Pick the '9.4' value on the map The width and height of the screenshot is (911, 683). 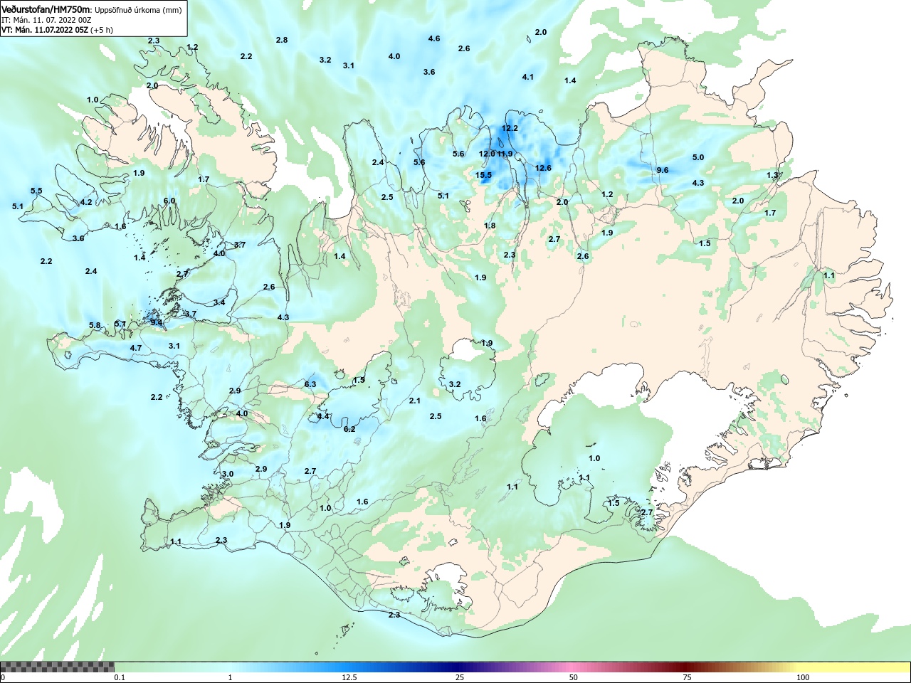(x=157, y=322)
